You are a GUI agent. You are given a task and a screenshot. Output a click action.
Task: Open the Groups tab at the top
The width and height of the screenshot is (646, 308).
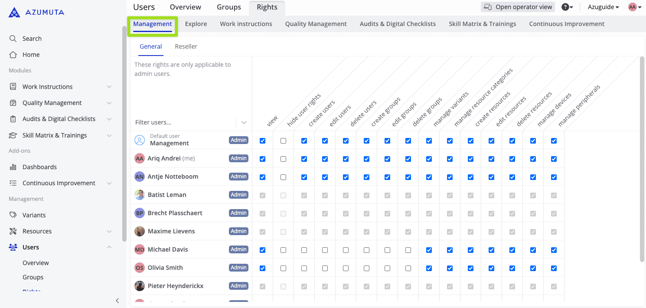pos(228,7)
